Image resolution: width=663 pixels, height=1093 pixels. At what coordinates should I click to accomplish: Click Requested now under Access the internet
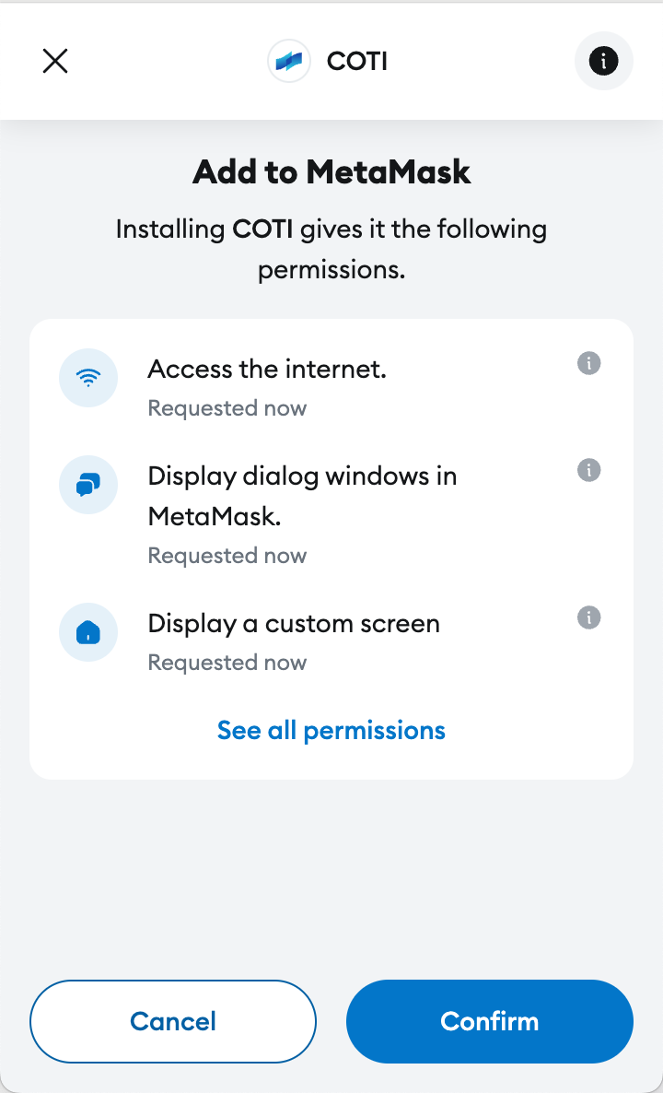click(227, 408)
